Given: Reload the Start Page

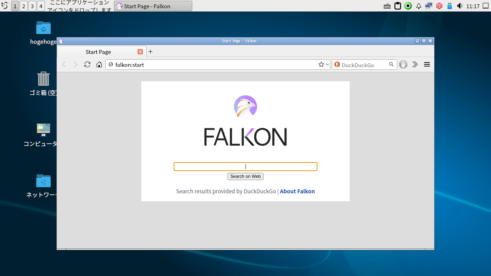Looking at the screenshot, I should 87,64.
